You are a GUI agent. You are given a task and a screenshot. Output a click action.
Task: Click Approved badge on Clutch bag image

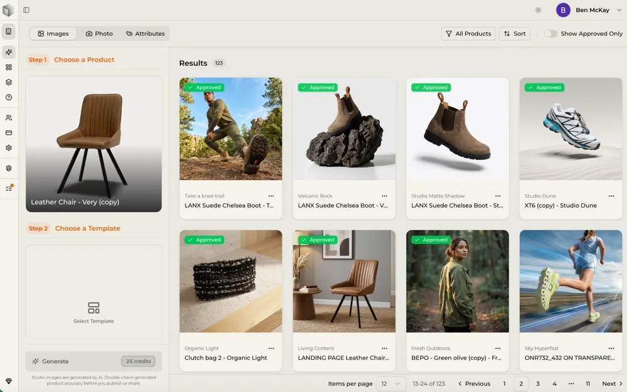(x=204, y=240)
